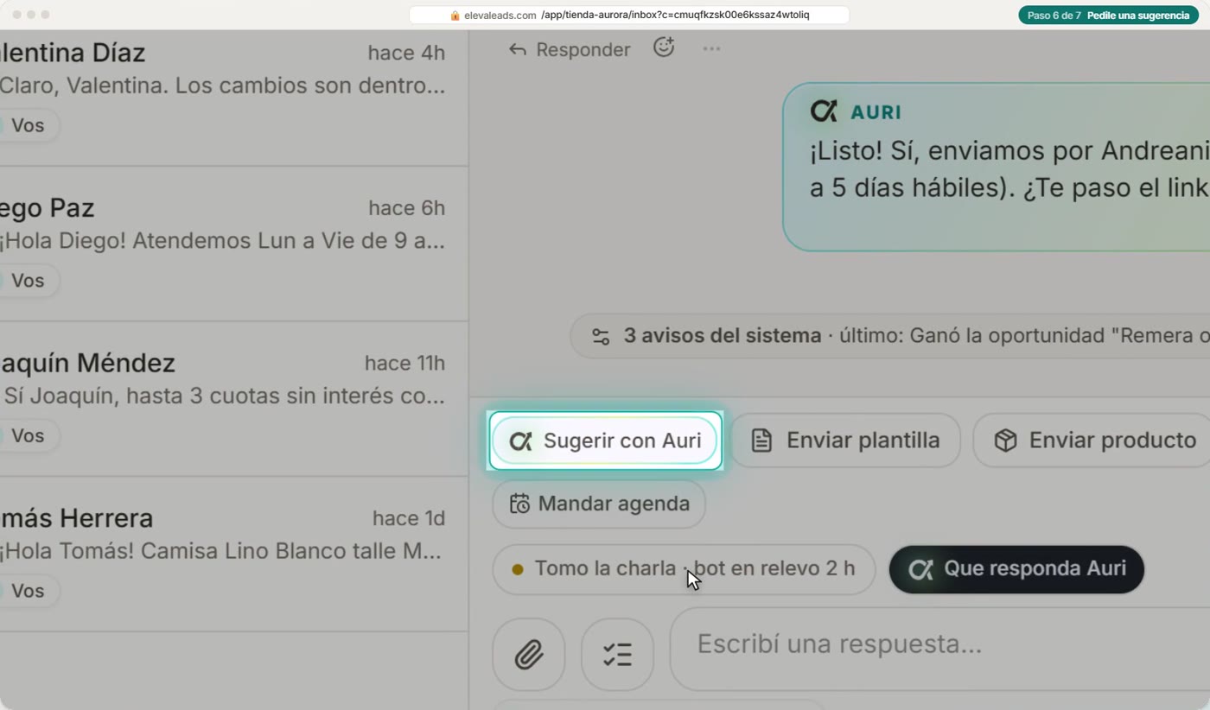Expand the 3 avisos del sistema notice

(890, 336)
